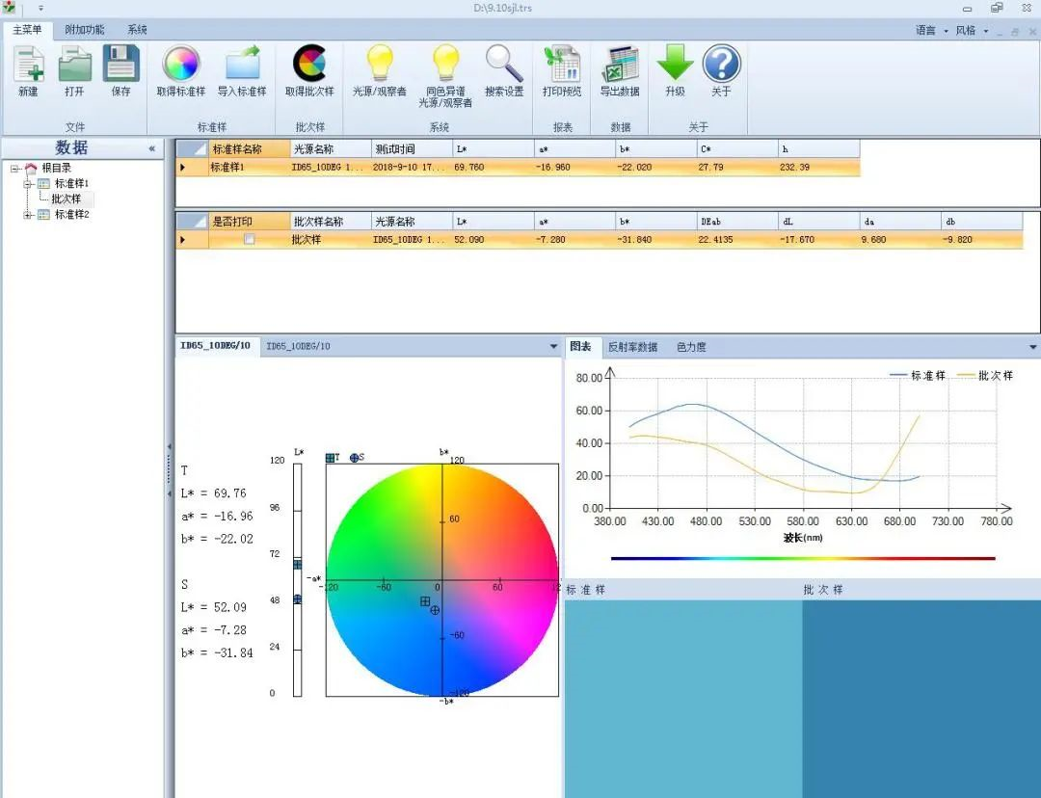
Task: Click the L* column header in standards table
Action: [x=492, y=149]
